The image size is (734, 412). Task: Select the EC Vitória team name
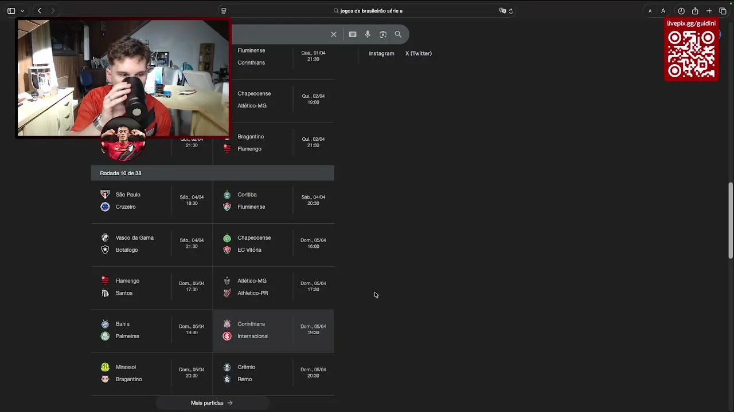pyautogui.click(x=249, y=249)
